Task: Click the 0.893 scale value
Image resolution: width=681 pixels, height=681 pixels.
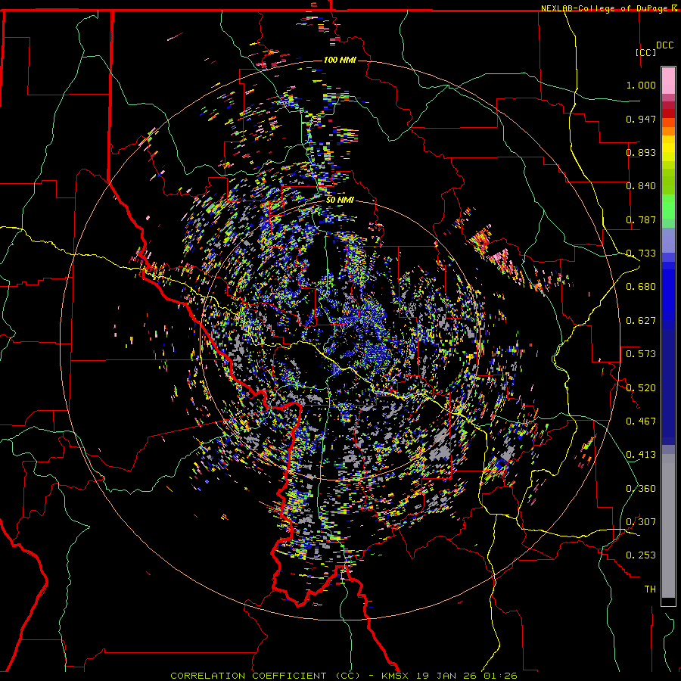Action: [641, 152]
